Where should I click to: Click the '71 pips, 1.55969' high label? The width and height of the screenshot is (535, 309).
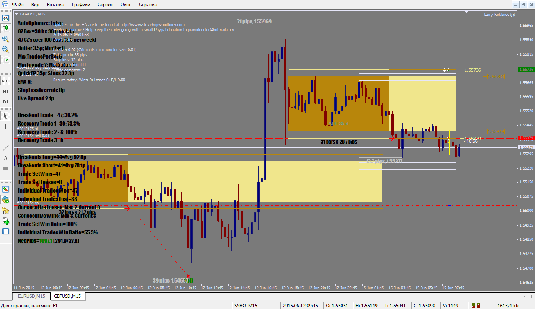(255, 21)
